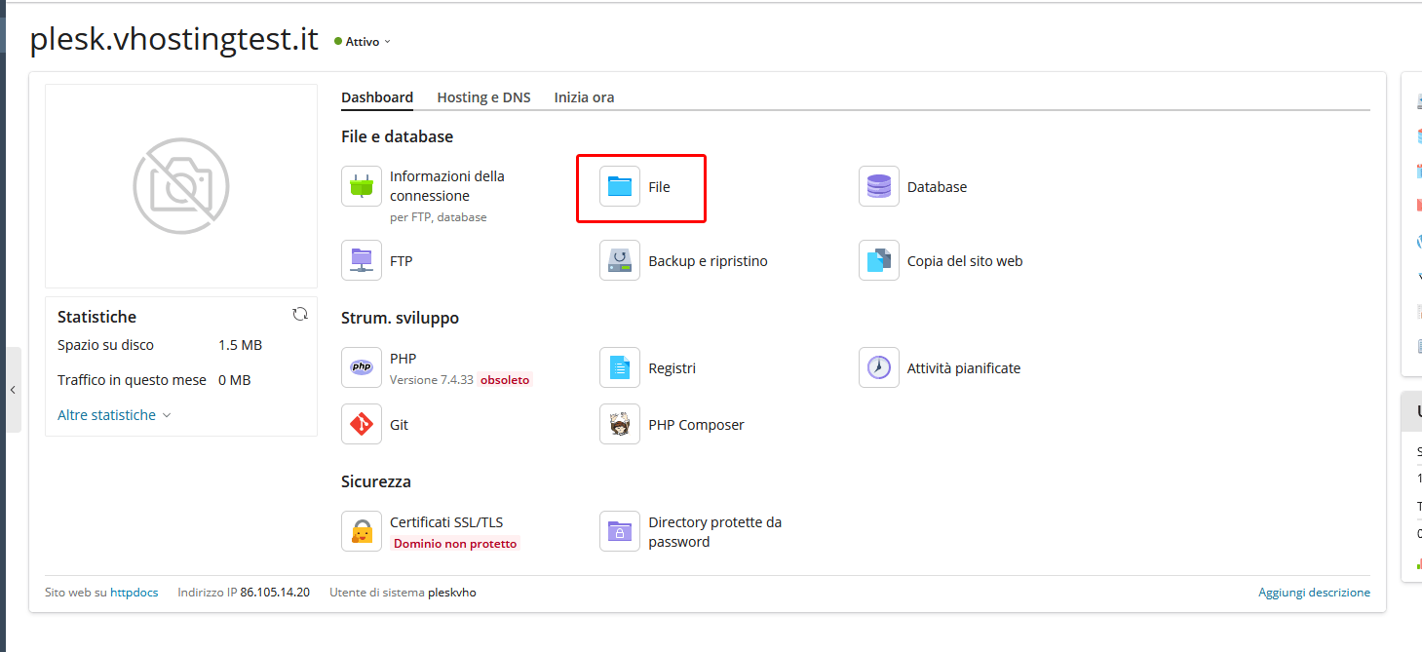Viewport: 1422px width, 652px height.
Task: Click Backup e ripristino label
Action: point(709,261)
